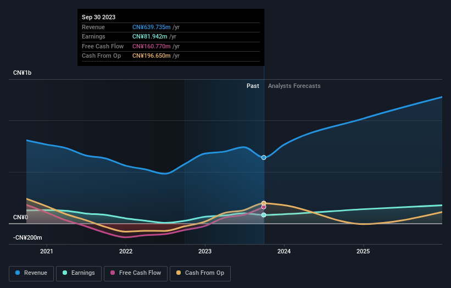Select the teal Earnings data point marker
Viewport: 451px width, 288px height.
click(264, 215)
